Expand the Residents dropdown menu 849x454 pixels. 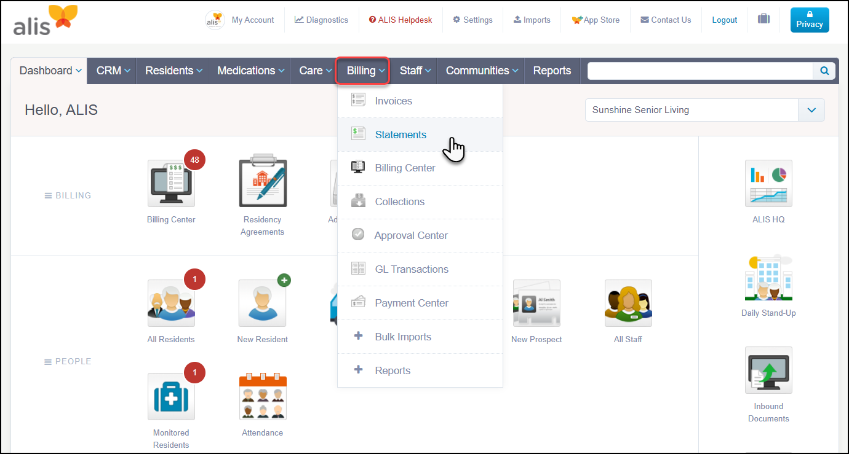[173, 71]
